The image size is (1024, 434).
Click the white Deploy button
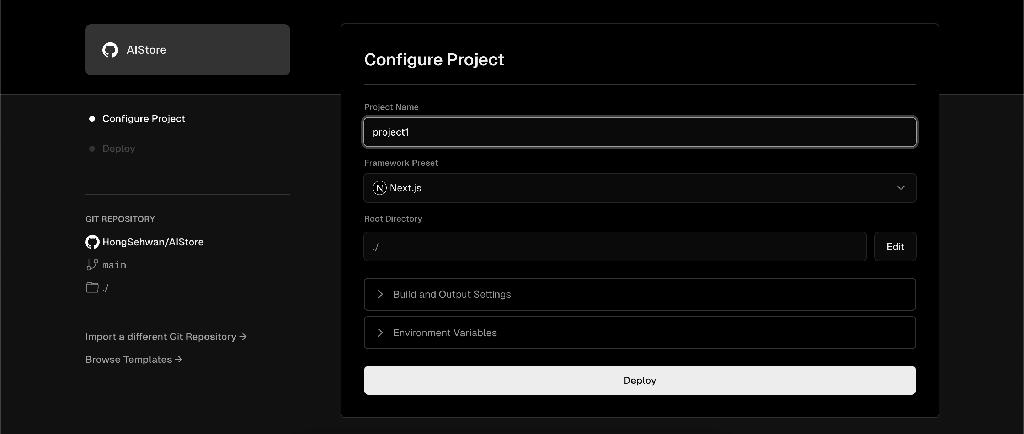click(640, 380)
